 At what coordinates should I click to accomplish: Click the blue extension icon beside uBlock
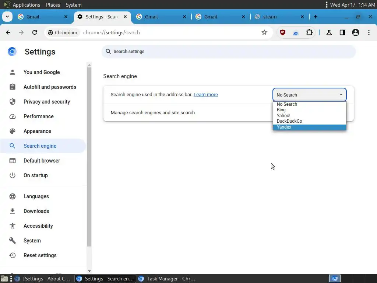point(296,32)
